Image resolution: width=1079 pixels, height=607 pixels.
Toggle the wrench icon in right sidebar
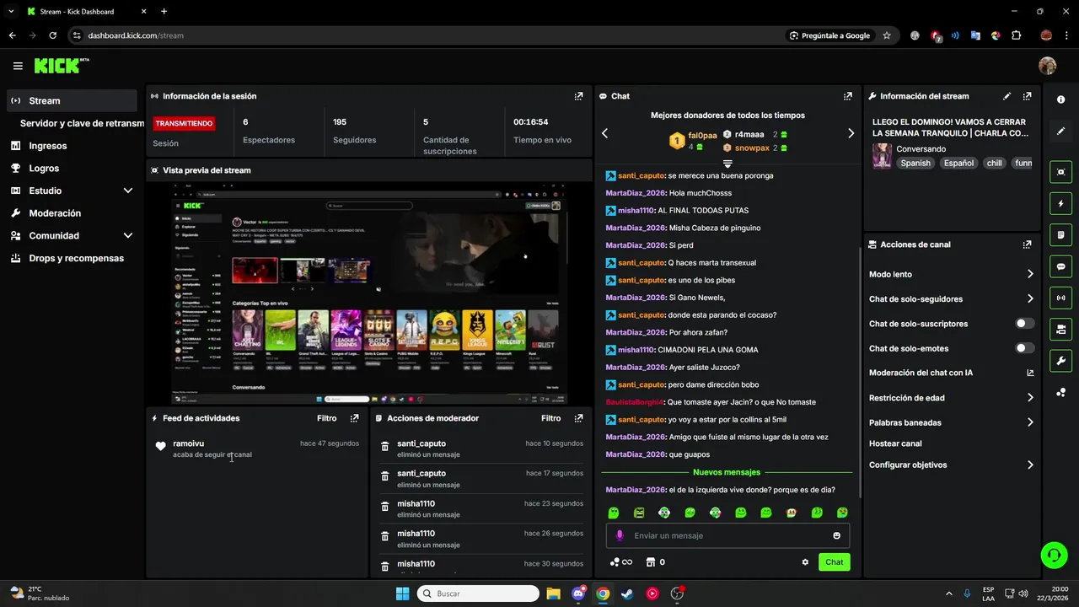(1060, 361)
